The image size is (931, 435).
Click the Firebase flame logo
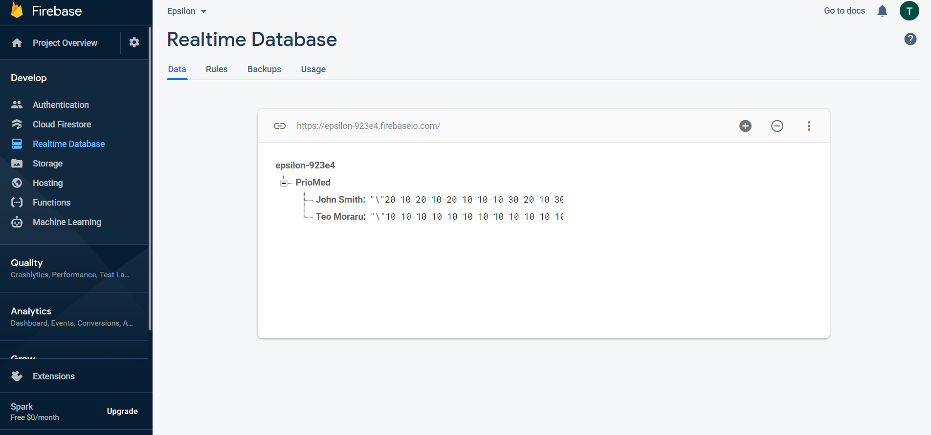pos(17,10)
